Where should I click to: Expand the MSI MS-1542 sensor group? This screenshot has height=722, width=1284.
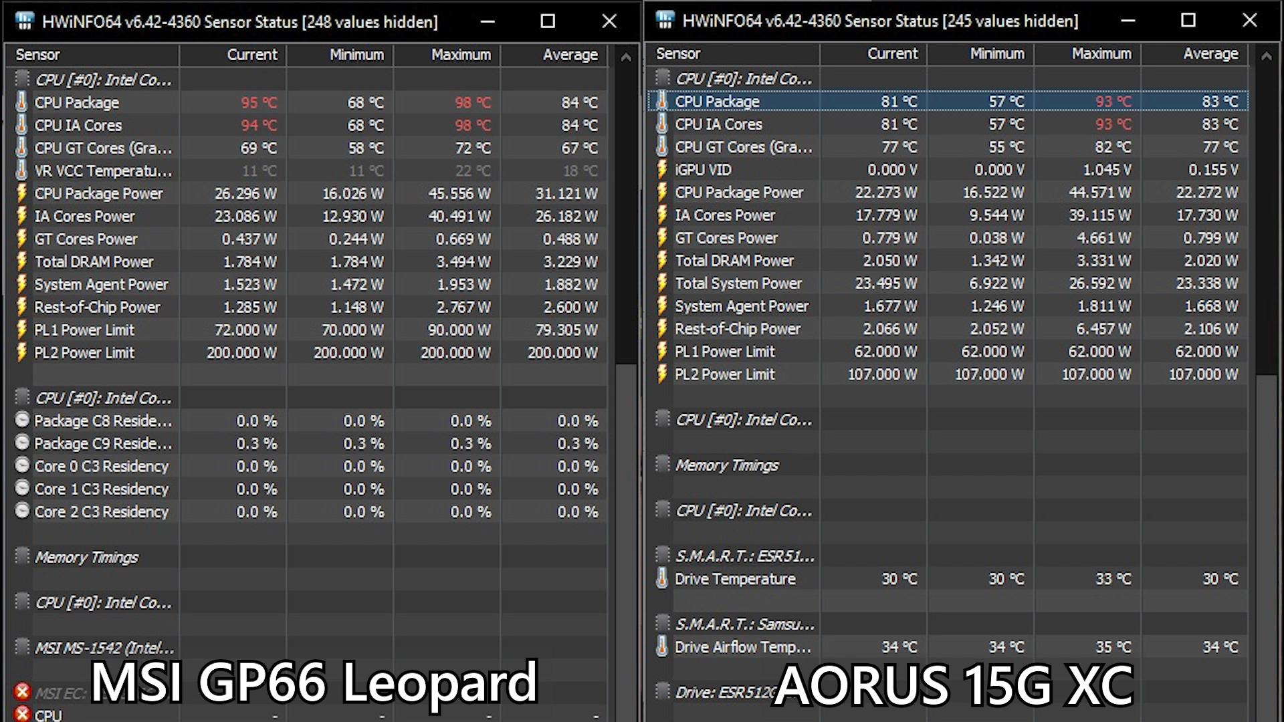coord(23,647)
